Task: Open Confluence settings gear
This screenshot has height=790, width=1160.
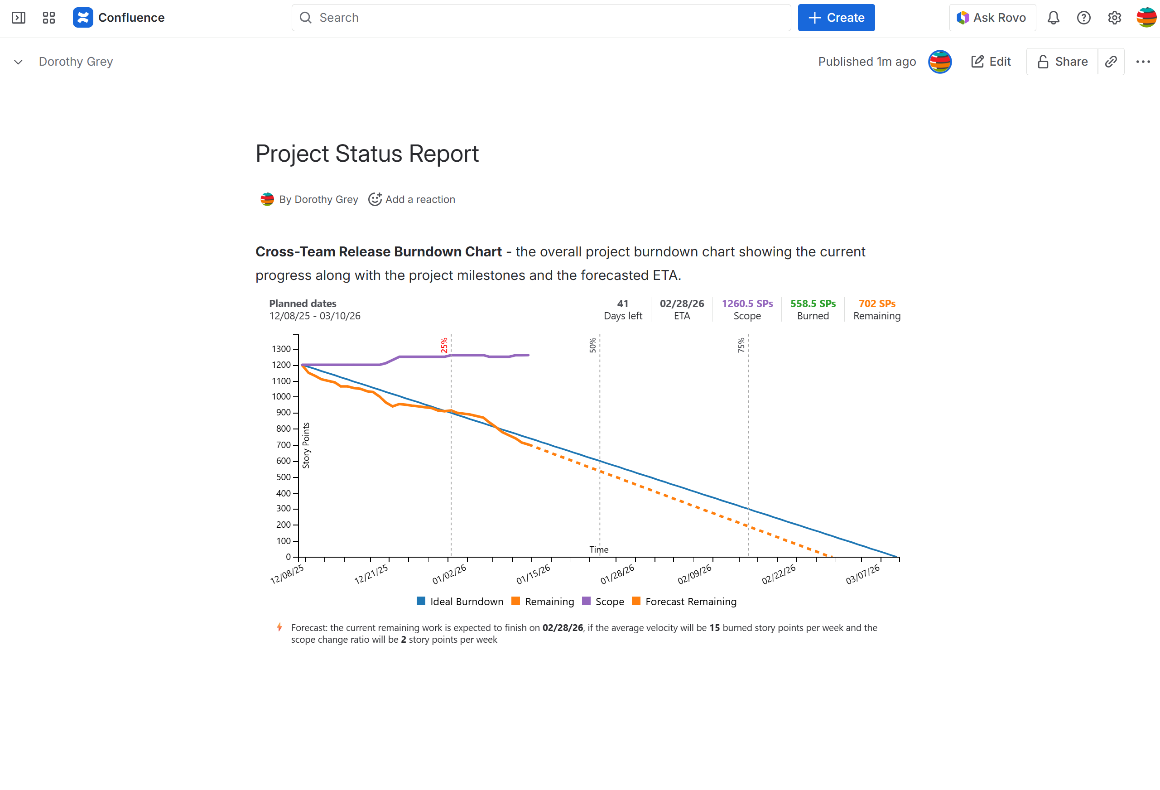Action: click(1114, 18)
